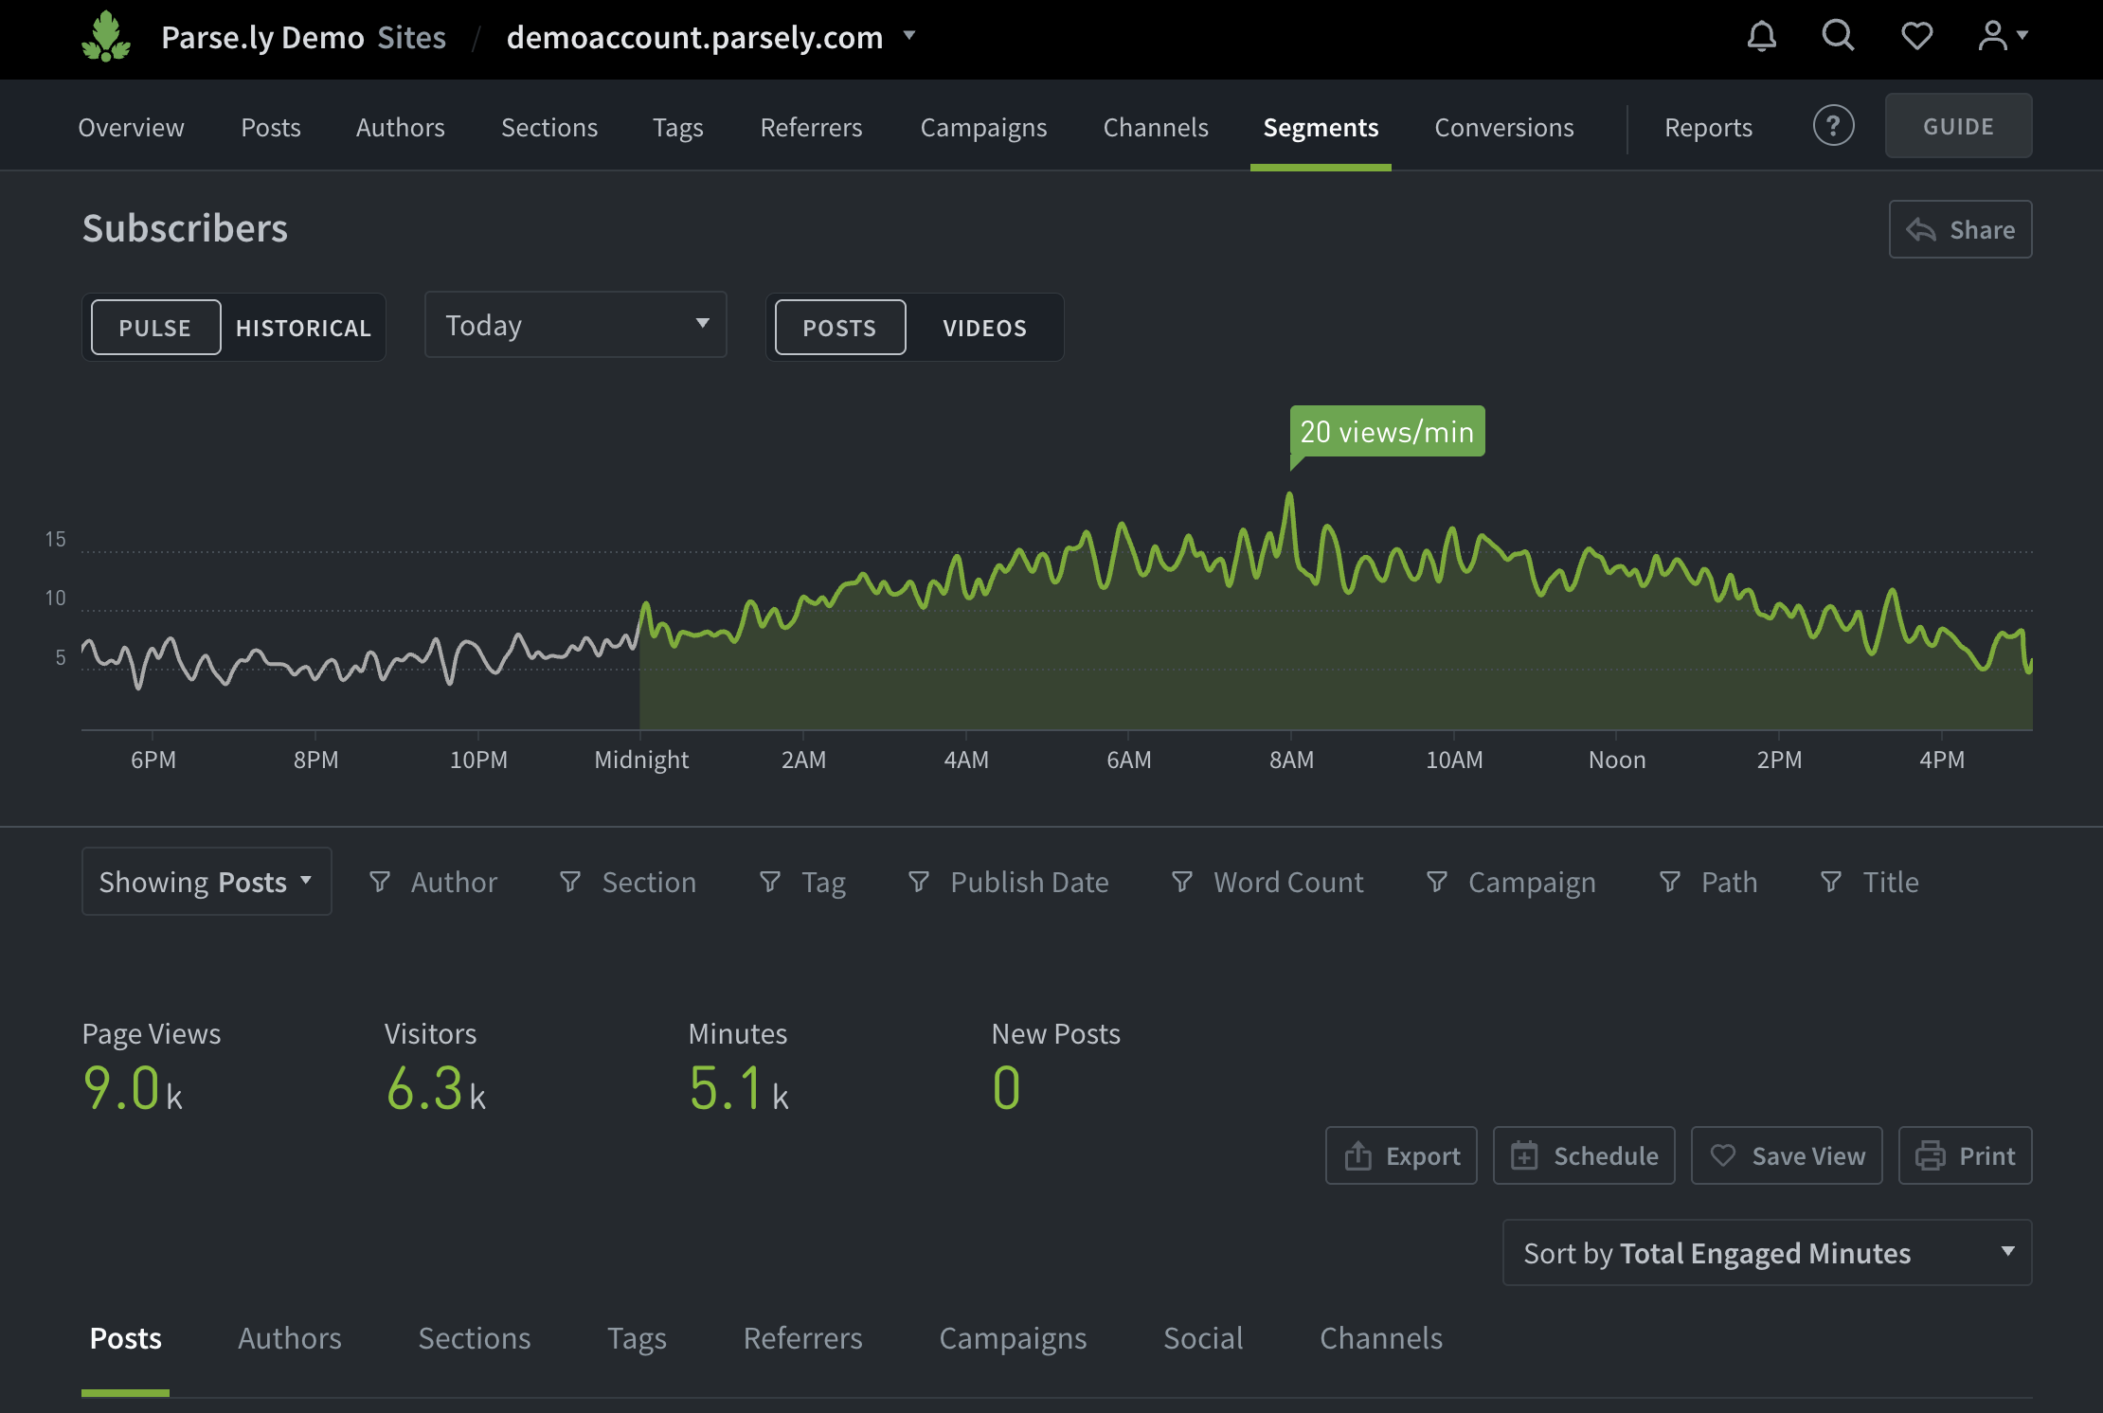Click the Campaign filter funnel icon
The width and height of the screenshot is (2103, 1413).
pos(1437,882)
